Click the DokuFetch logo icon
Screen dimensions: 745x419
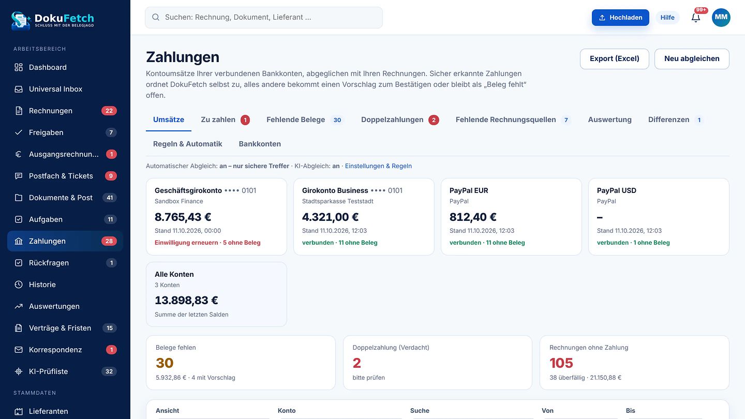[21, 20]
